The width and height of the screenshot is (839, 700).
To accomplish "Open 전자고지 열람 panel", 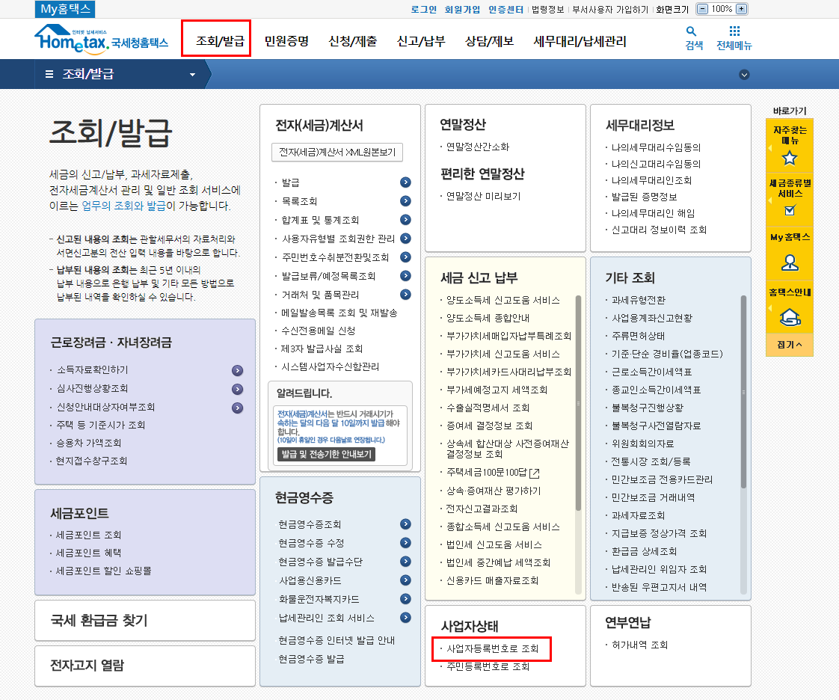I will tap(145, 666).
